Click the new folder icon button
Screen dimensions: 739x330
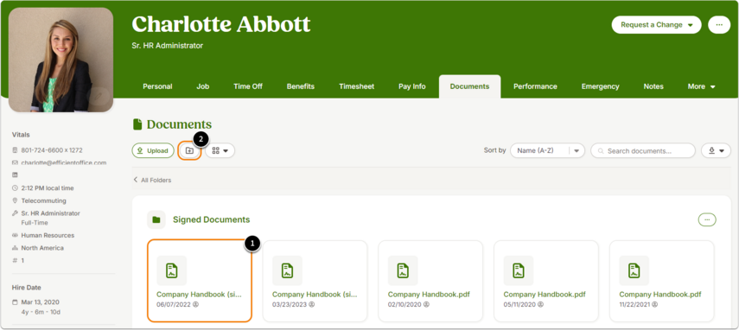(189, 150)
